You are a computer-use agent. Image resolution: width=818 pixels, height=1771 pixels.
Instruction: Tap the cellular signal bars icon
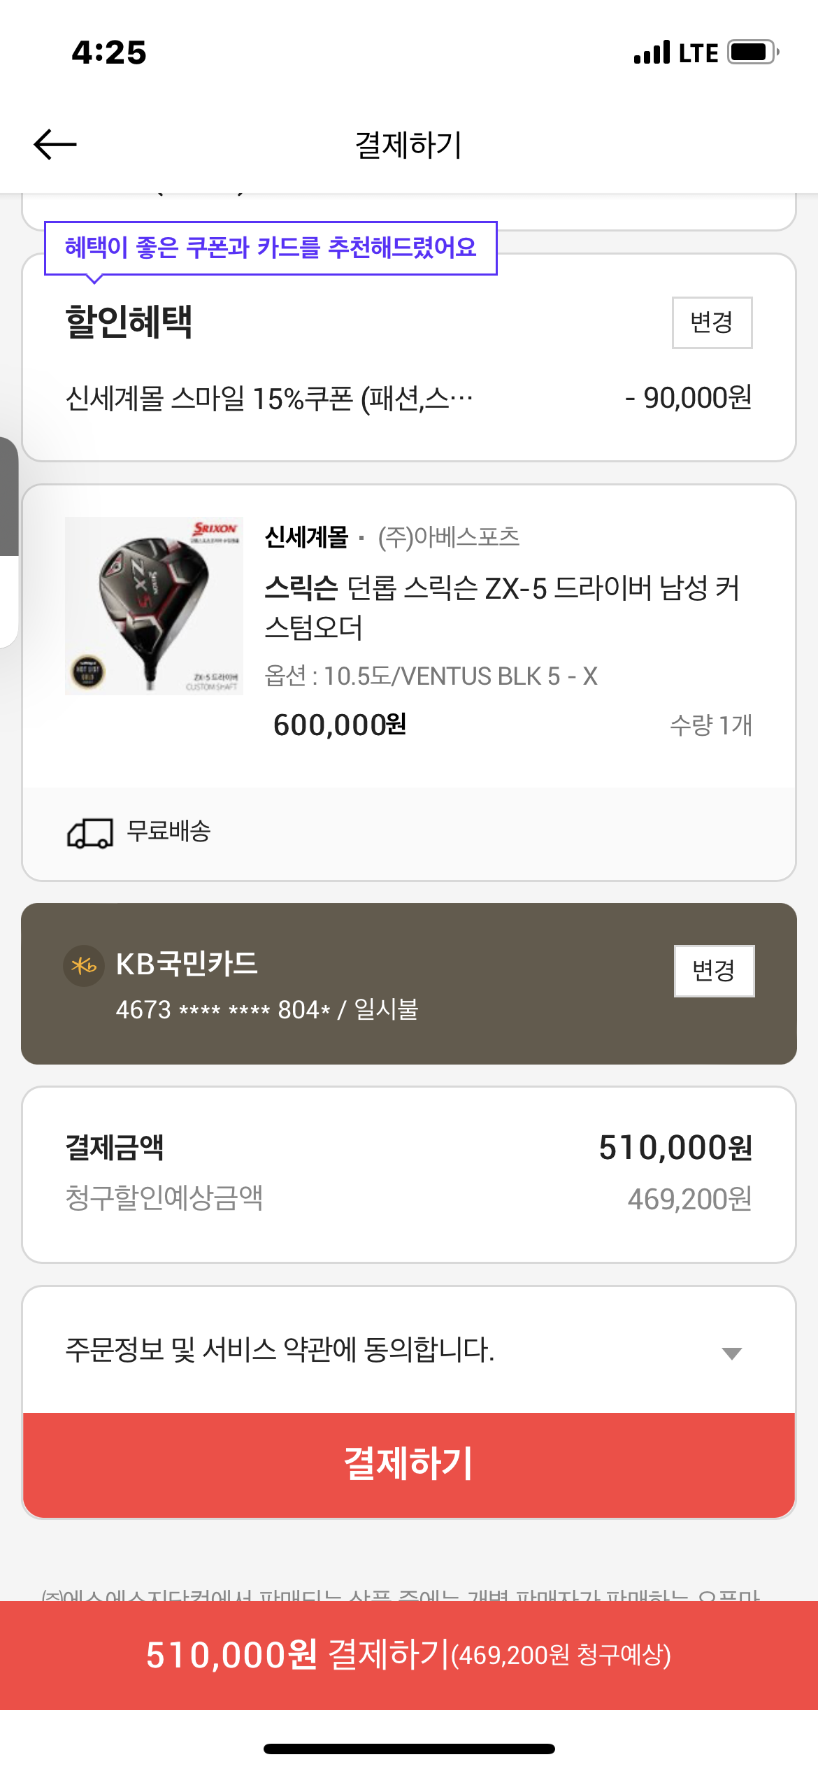pyautogui.click(x=652, y=52)
